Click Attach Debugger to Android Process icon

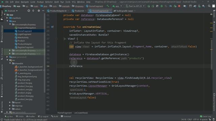click(x=175, y=6)
